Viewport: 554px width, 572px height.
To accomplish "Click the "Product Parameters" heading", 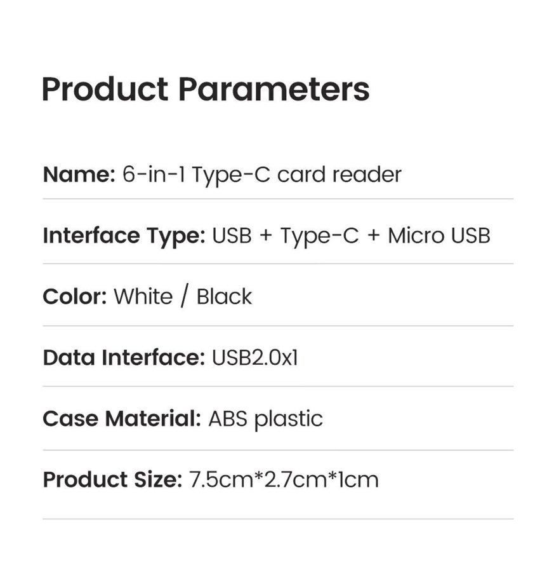I will (205, 90).
